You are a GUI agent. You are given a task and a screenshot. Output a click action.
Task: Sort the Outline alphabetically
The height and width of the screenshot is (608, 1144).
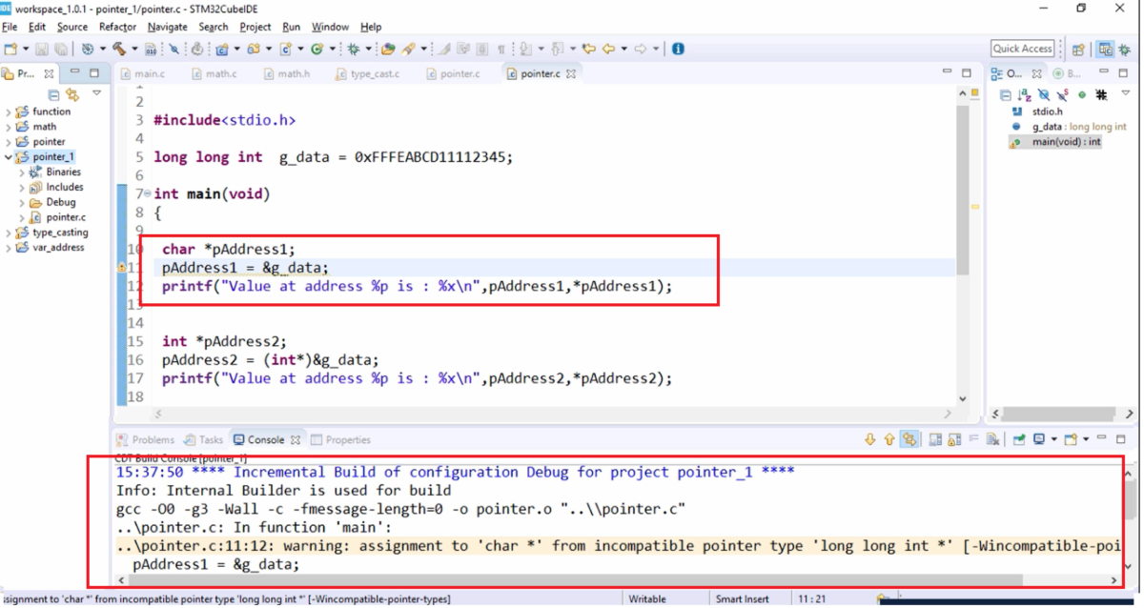[x=1024, y=94]
